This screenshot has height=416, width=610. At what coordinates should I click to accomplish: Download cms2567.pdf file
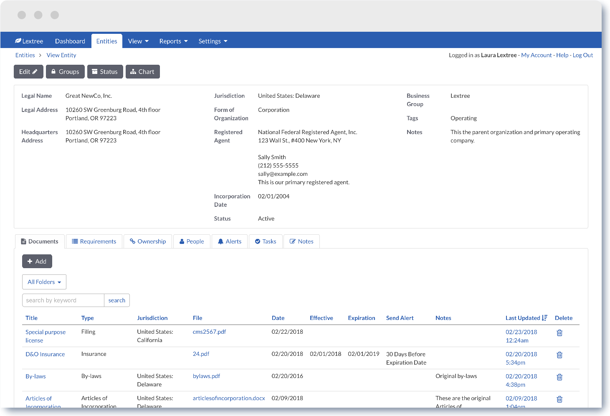coord(209,332)
